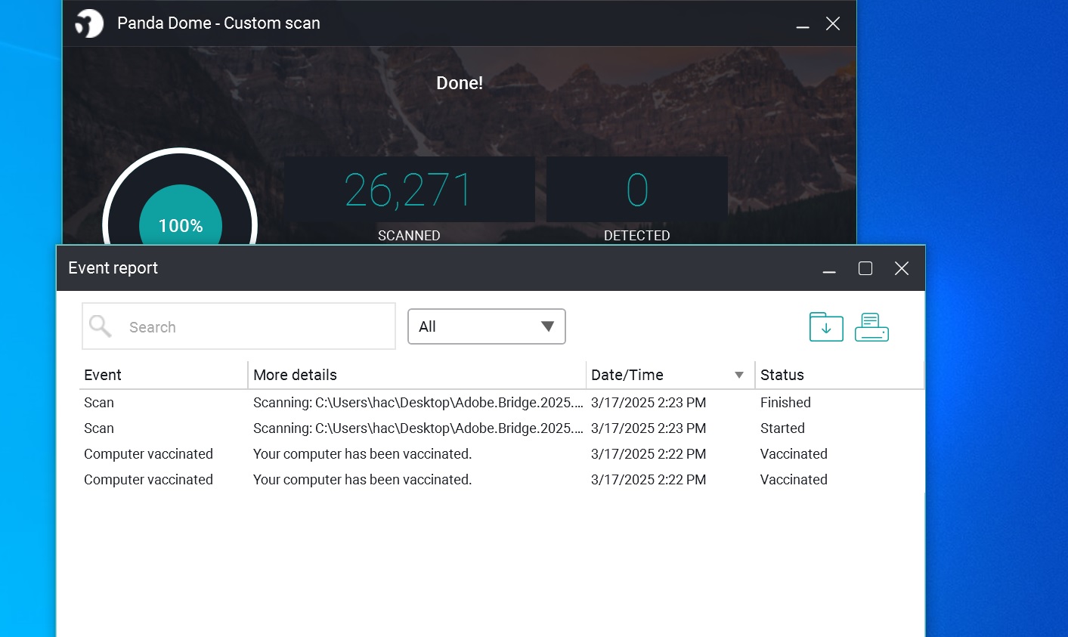1068x637 pixels.
Task: Open the All filter dropdown
Action: coord(487,326)
